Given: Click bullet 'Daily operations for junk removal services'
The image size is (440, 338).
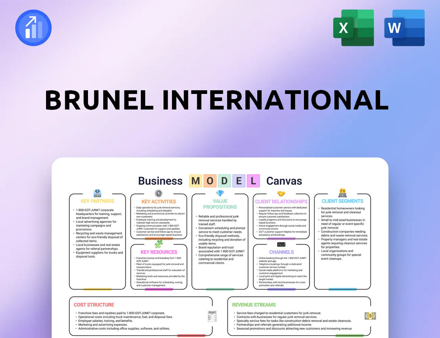Looking at the screenshot, I should click(158, 209).
